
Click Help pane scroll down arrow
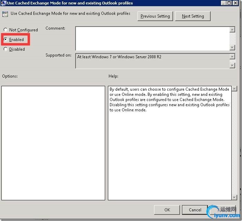(x=234, y=197)
